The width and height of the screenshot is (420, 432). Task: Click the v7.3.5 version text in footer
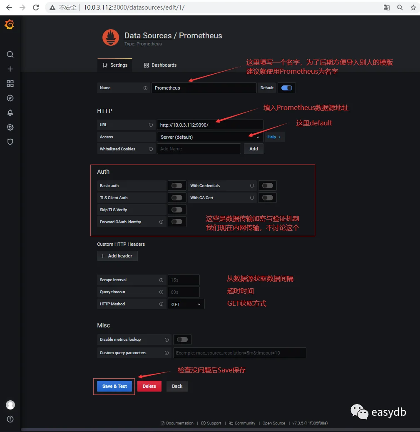click(x=310, y=423)
